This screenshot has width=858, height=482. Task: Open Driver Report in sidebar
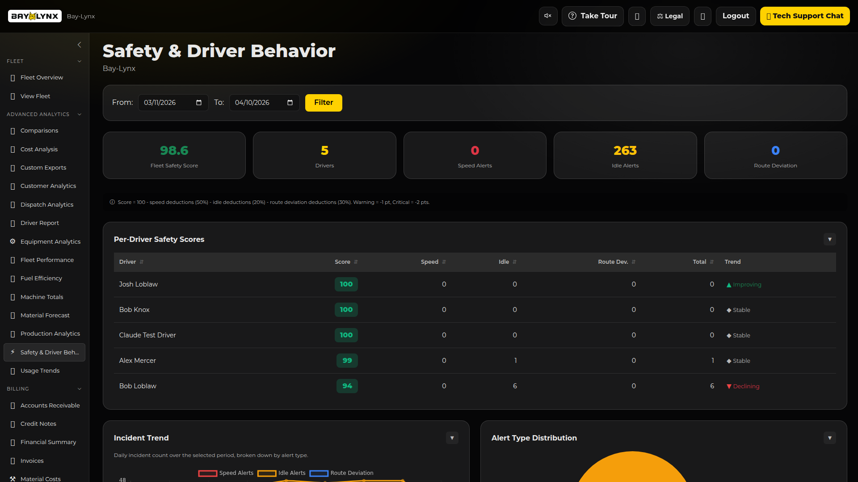pos(40,223)
